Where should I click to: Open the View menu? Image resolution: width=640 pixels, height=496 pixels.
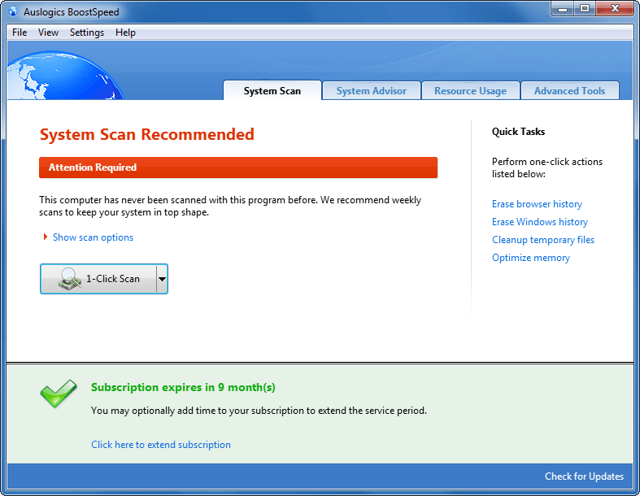[48, 33]
